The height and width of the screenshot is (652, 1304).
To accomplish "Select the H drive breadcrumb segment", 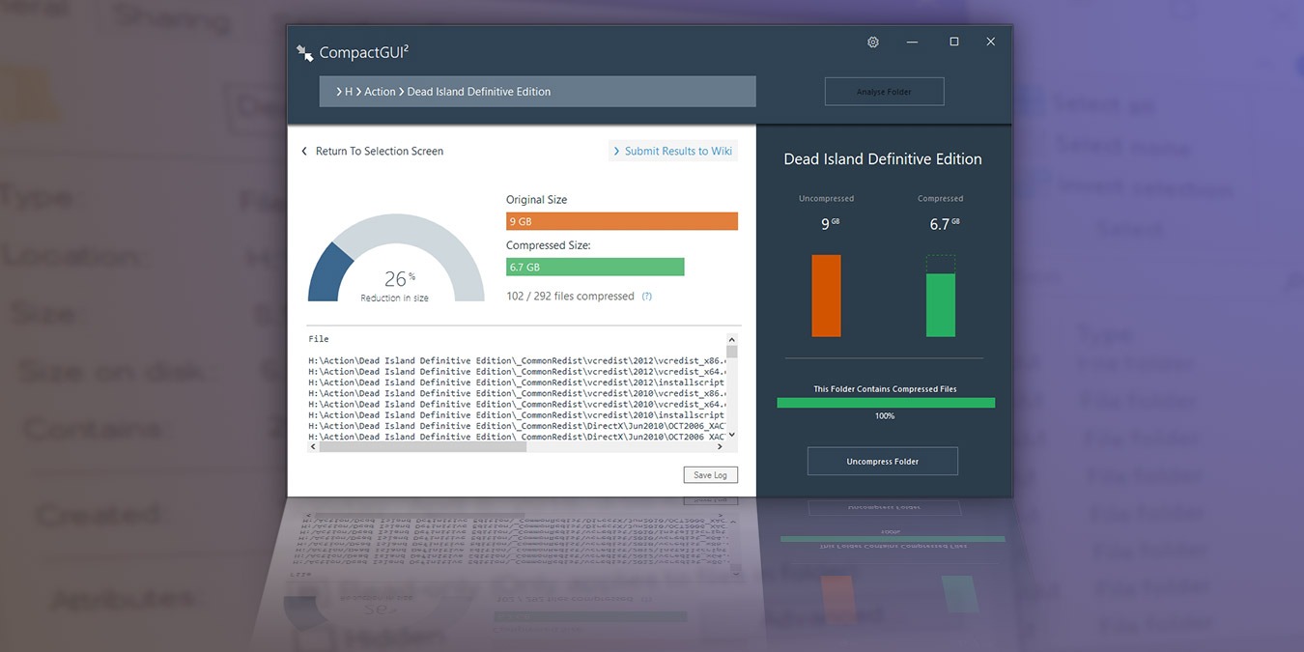I will pyautogui.click(x=349, y=92).
